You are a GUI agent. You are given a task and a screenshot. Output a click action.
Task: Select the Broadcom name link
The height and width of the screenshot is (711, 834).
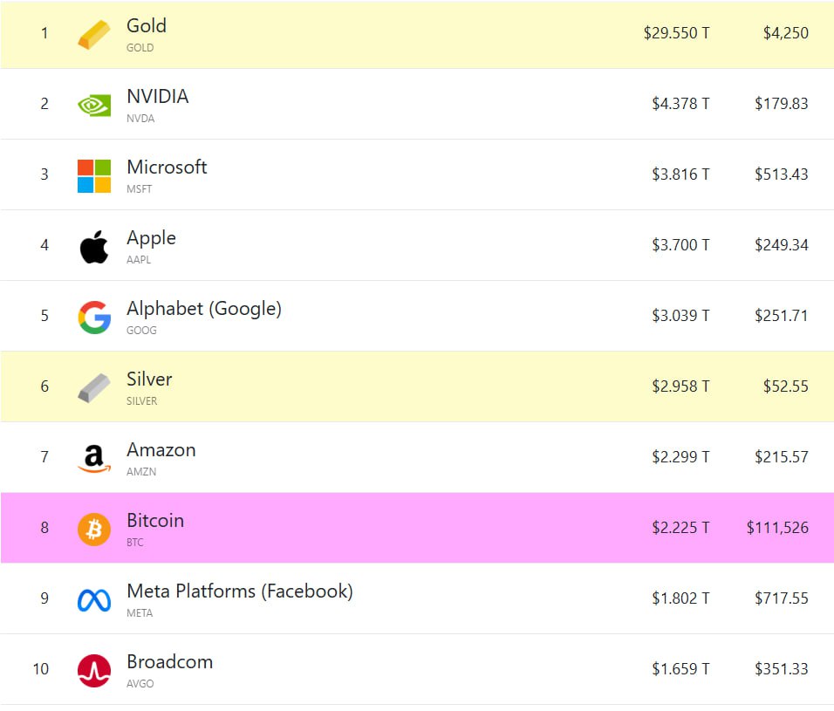point(169,662)
